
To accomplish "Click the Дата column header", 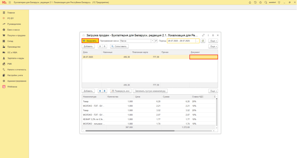I will (92, 52).
